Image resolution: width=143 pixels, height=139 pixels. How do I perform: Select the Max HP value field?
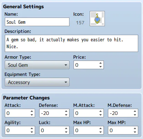[x=89, y=130]
